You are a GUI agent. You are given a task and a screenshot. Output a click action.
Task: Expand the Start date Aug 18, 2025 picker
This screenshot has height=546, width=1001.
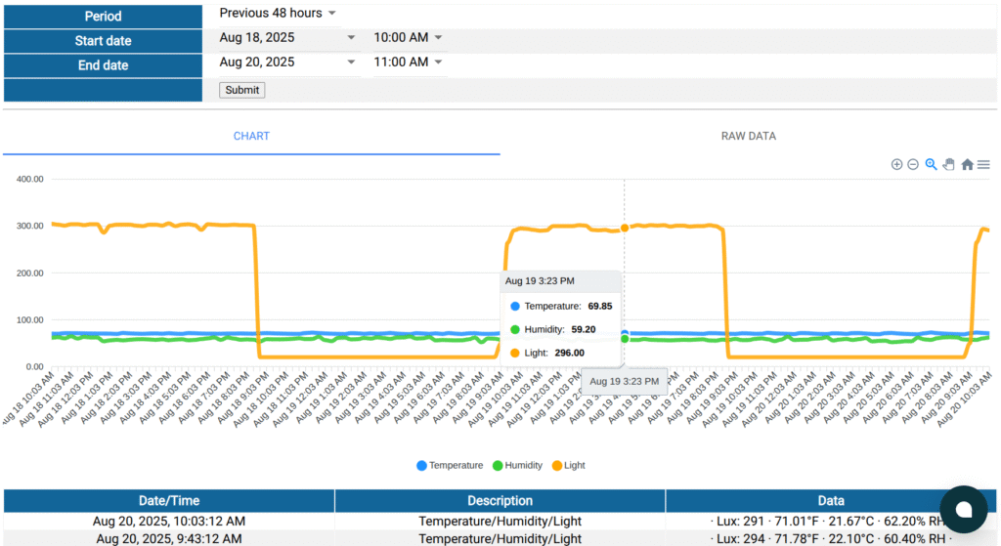click(287, 37)
